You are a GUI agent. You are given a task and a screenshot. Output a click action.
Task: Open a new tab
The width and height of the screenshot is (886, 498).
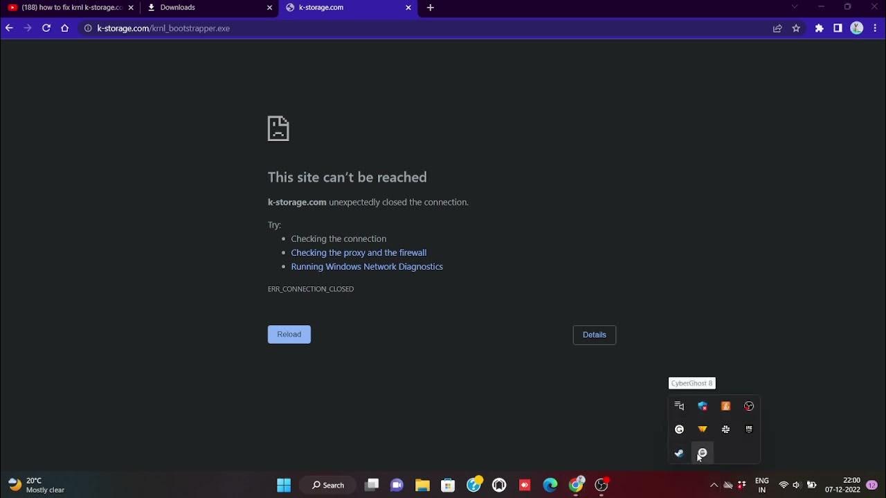[x=431, y=8]
